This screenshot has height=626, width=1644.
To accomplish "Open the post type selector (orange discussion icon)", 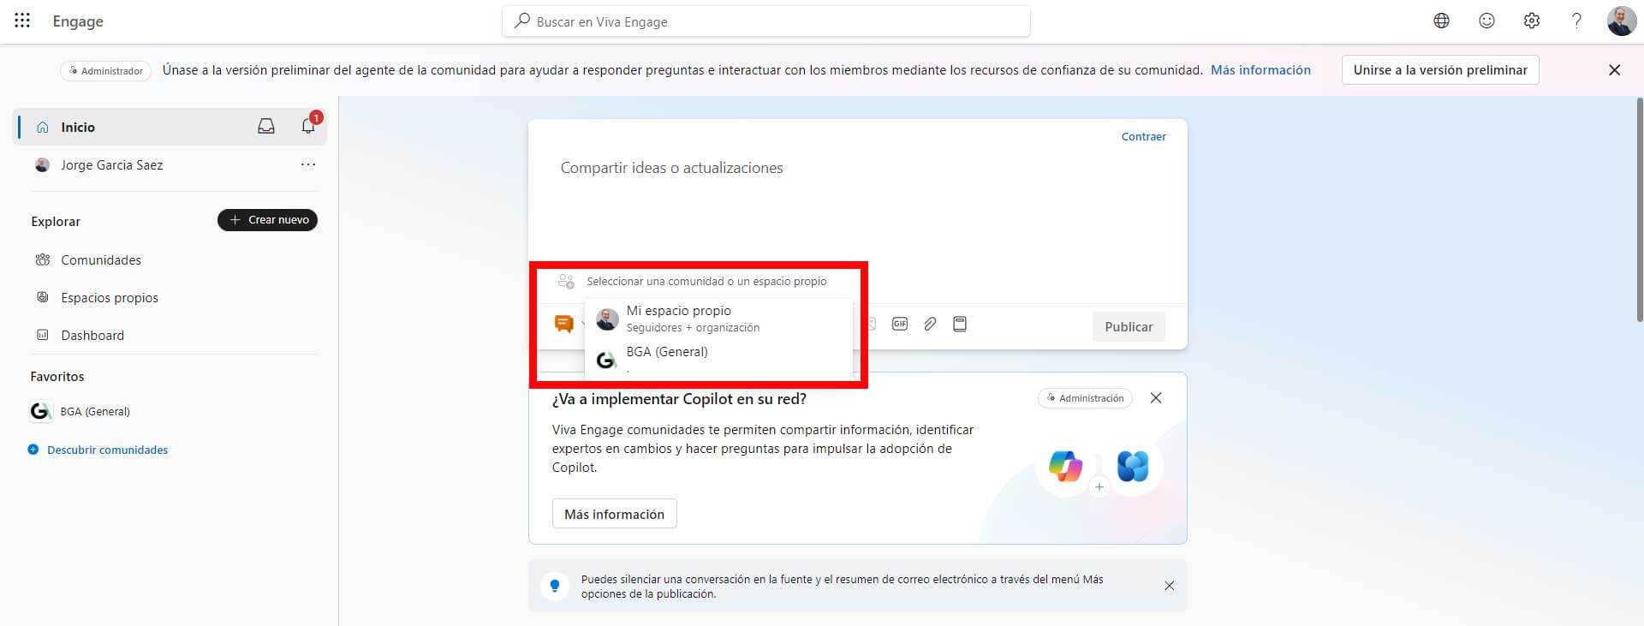I will pos(564,324).
